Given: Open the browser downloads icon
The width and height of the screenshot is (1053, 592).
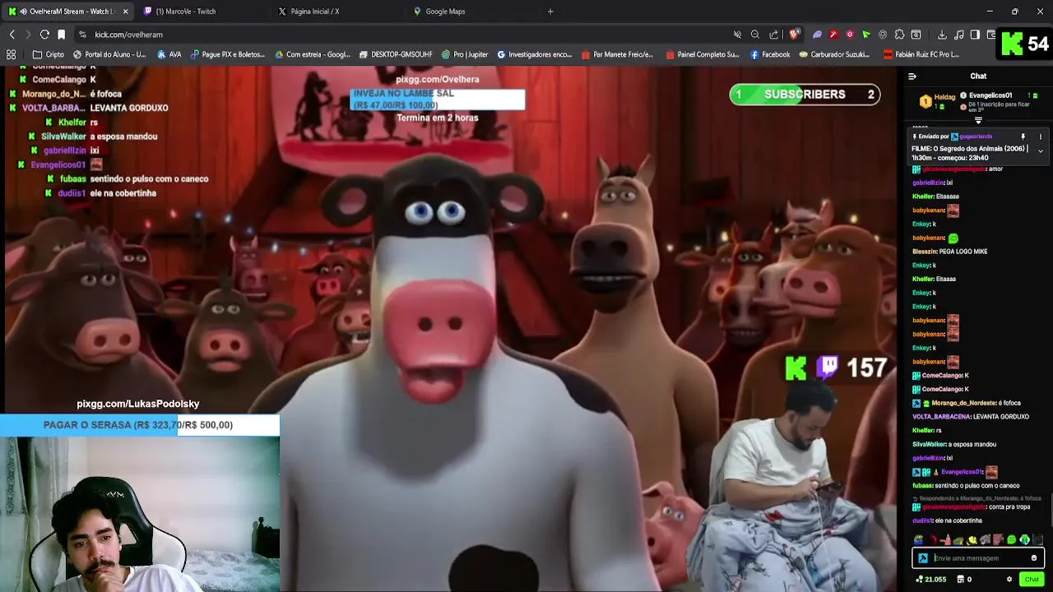Looking at the screenshot, I should click(942, 35).
